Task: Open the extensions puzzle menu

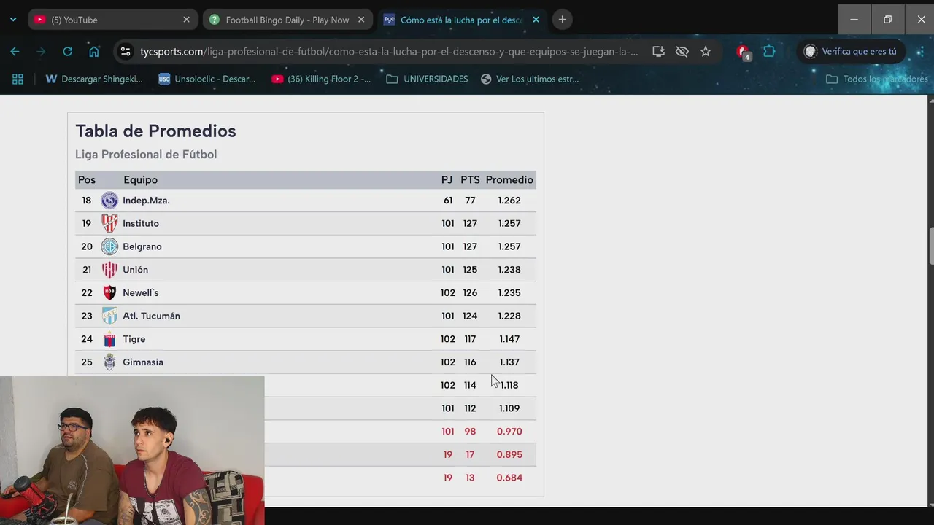Action: (x=769, y=52)
